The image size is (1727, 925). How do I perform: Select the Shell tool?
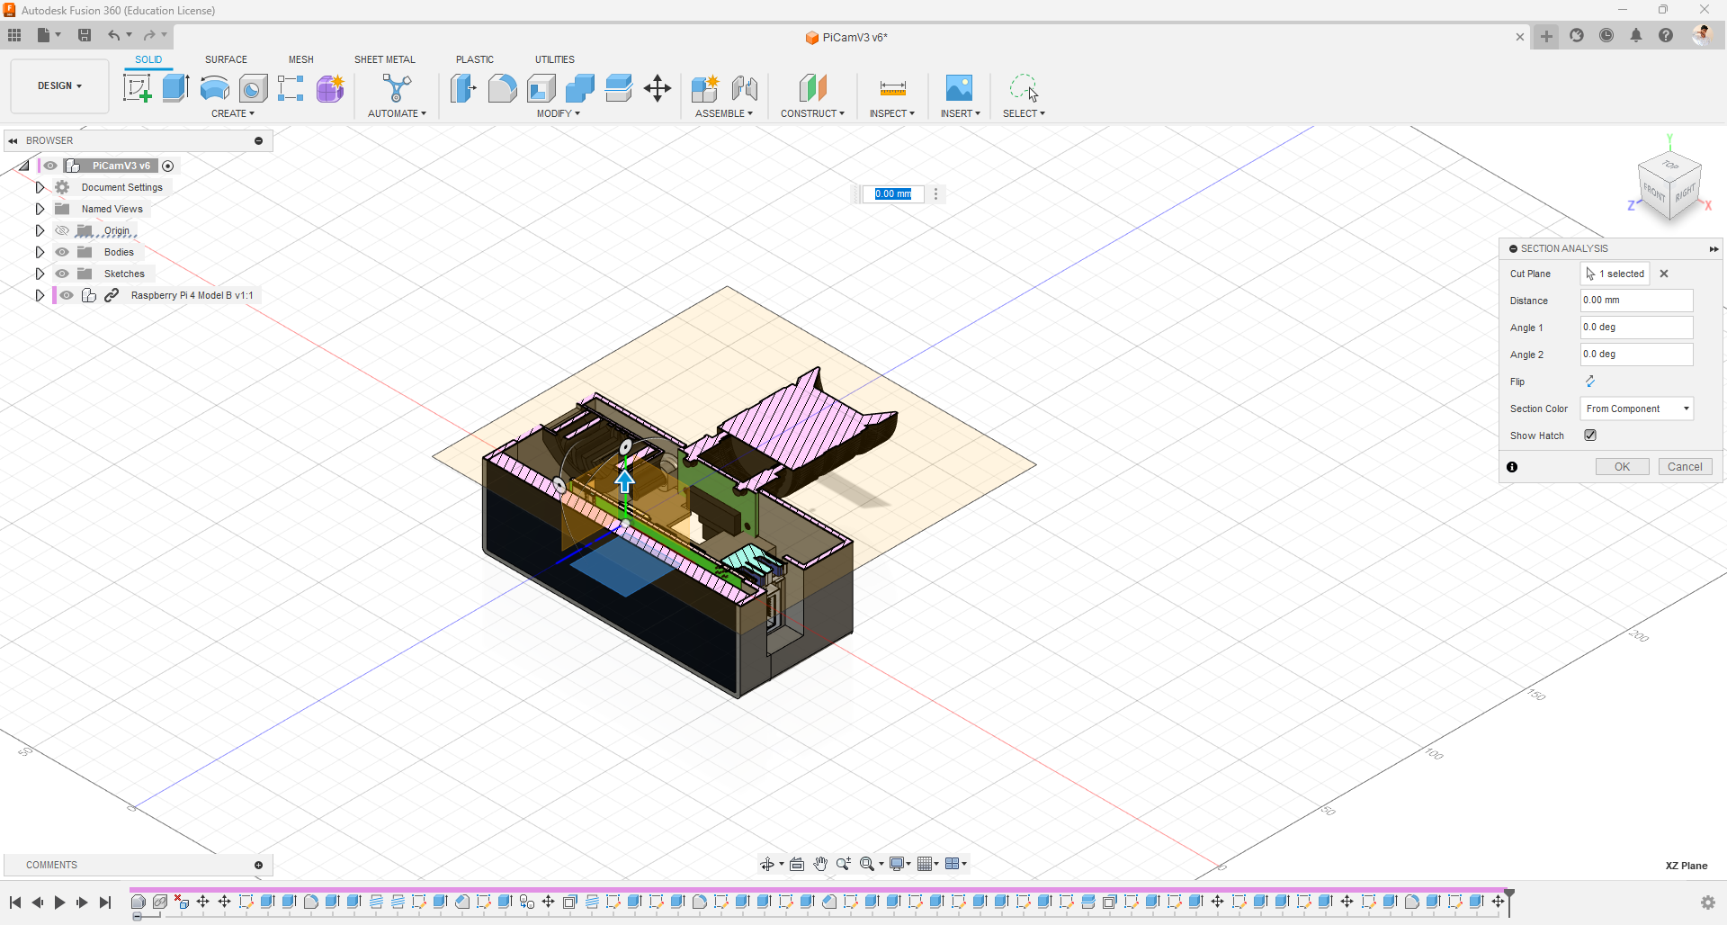[x=541, y=88]
